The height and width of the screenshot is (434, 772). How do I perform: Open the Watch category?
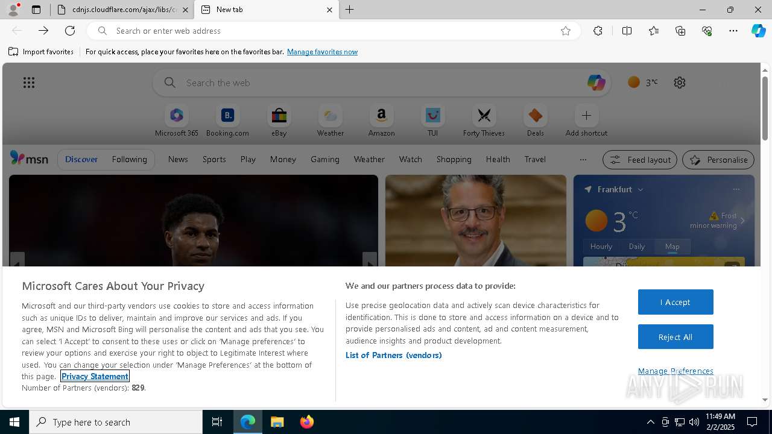411,159
